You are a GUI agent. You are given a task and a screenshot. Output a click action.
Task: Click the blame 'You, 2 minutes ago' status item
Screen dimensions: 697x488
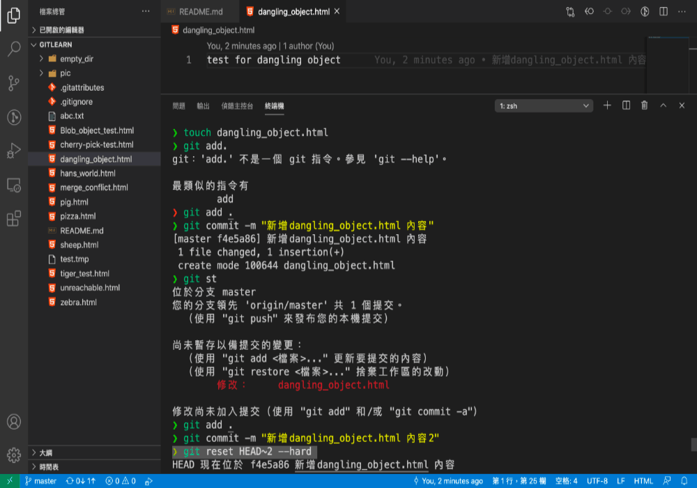448,481
